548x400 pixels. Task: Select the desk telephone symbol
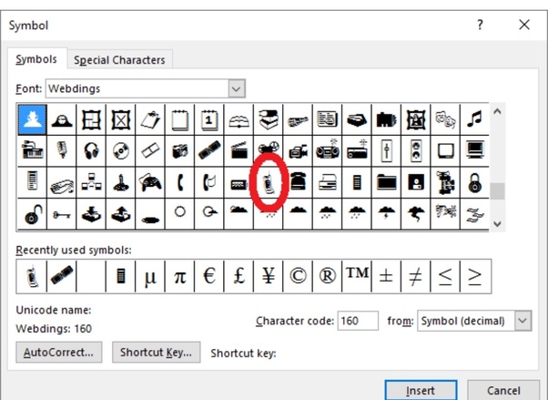(298, 182)
